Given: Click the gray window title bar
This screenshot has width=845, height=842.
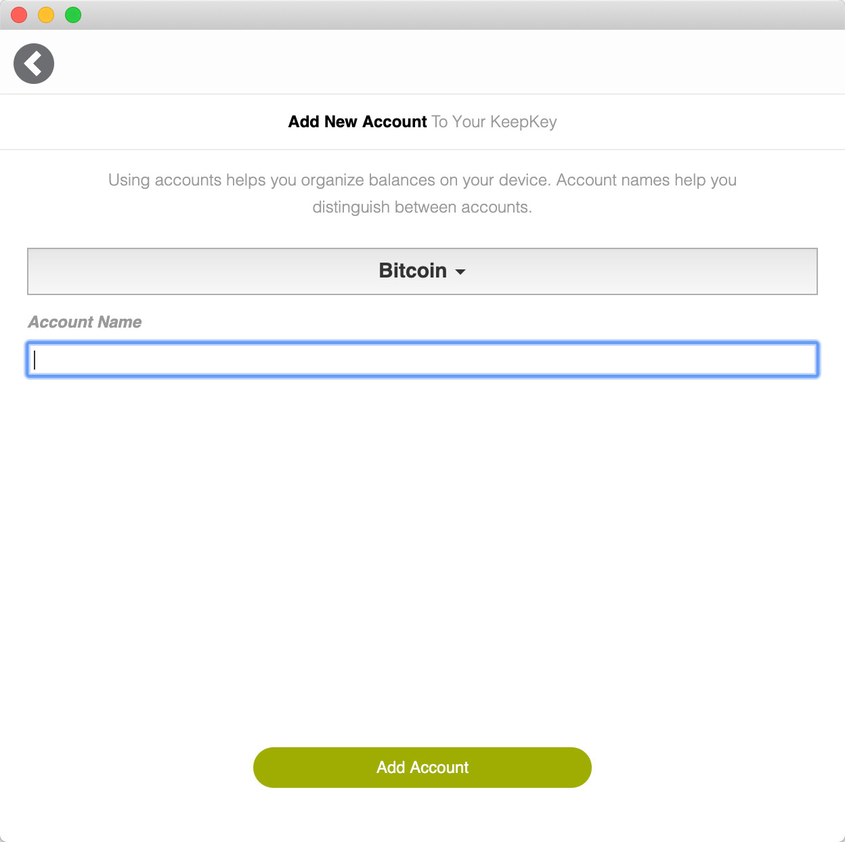Looking at the screenshot, I should (460, 15).
